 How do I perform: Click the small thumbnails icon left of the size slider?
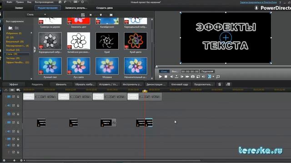tap(90, 15)
